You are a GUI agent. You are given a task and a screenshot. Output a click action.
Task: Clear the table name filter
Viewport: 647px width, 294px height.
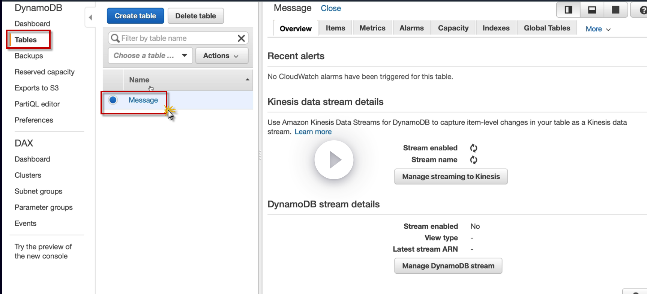(x=241, y=38)
